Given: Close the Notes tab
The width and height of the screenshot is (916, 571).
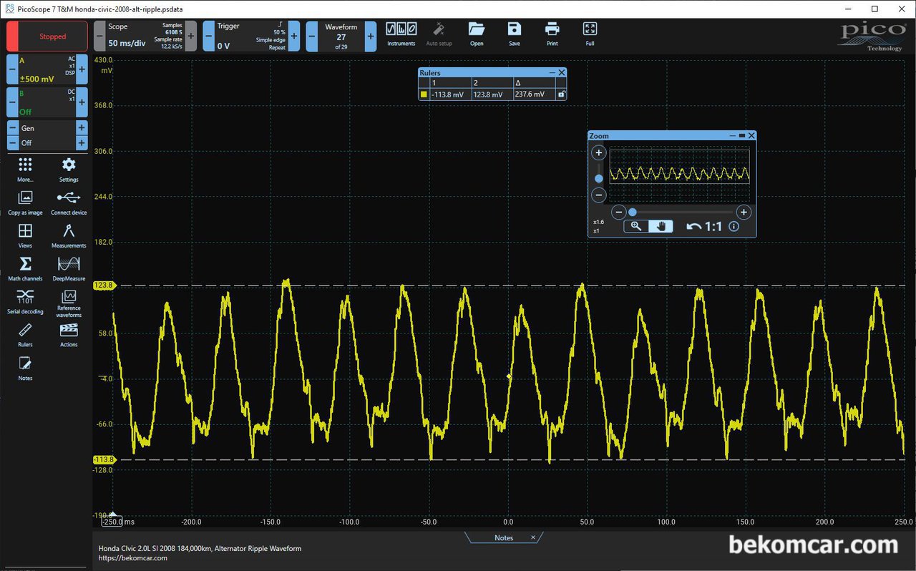Looking at the screenshot, I should pos(533,537).
